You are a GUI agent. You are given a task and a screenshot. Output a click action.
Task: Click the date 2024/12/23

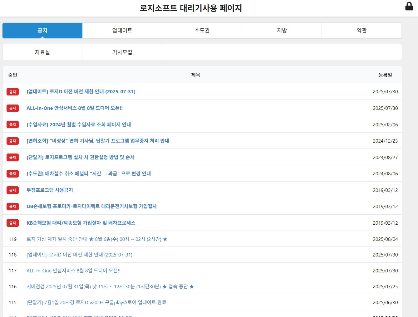click(x=385, y=141)
